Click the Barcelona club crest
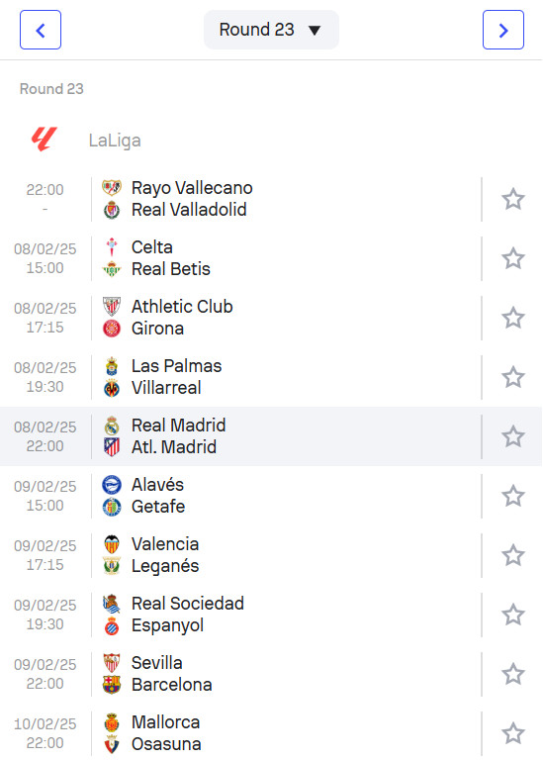 [112, 685]
